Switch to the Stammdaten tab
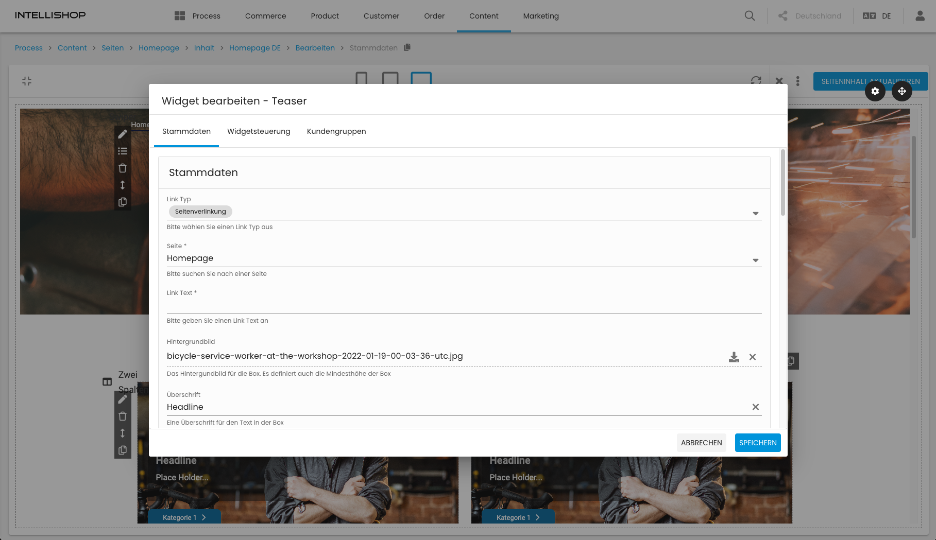 [x=186, y=131]
